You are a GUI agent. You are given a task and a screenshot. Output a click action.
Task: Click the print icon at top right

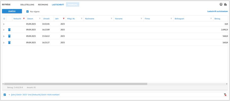point(221,4)
